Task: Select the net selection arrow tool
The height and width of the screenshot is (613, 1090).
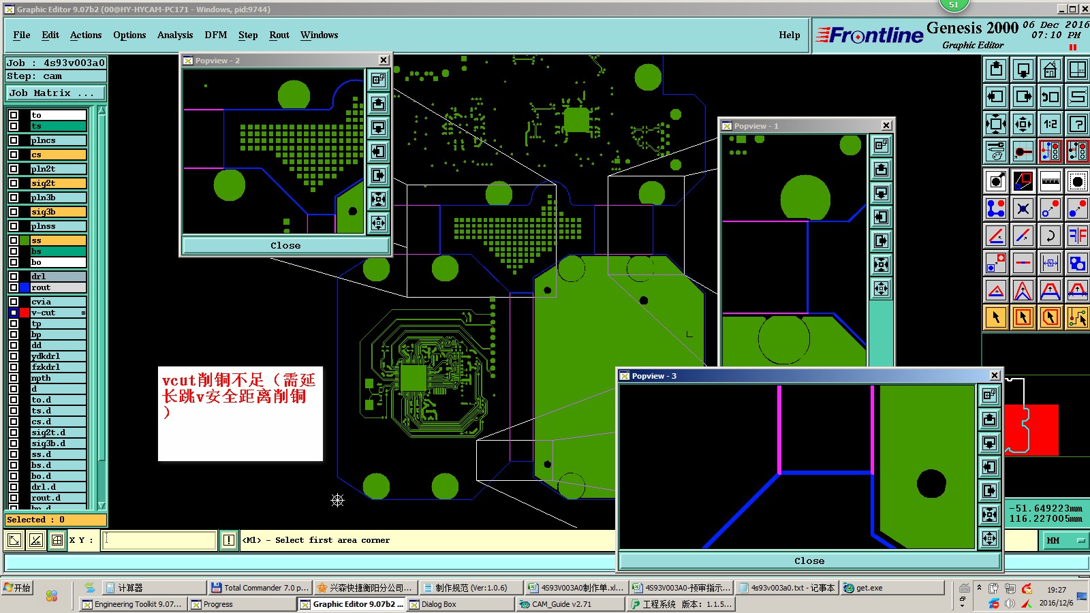Action: click(1078, 317)
